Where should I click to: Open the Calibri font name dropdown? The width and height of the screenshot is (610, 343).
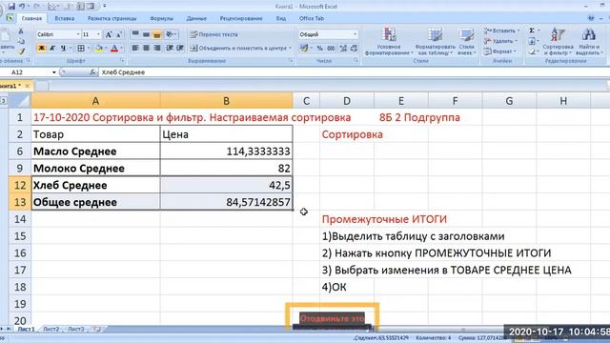[x=78, y=34]
